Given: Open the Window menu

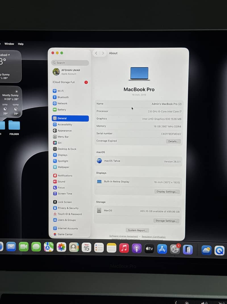Looking at the screenshot, I should click(9, 44).
